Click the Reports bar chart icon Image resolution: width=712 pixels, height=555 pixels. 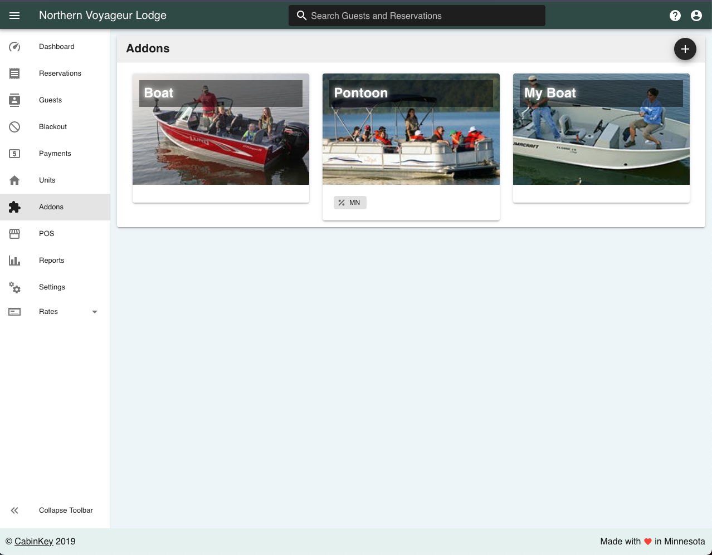coord(14,261)
